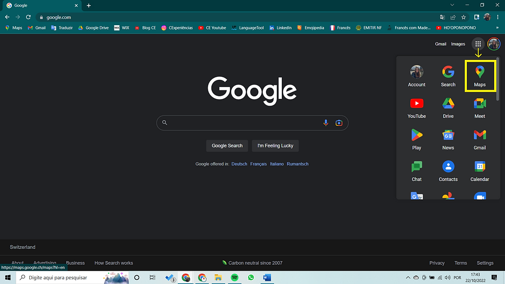This screenshot has width=505, height=284.
Task: Open Play from the apps panel
Action: (x=416, y=139)
